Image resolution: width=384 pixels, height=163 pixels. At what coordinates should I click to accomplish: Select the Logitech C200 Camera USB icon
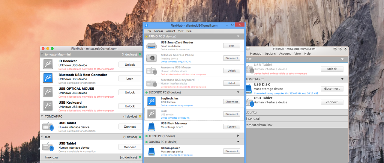click(151, 102)
